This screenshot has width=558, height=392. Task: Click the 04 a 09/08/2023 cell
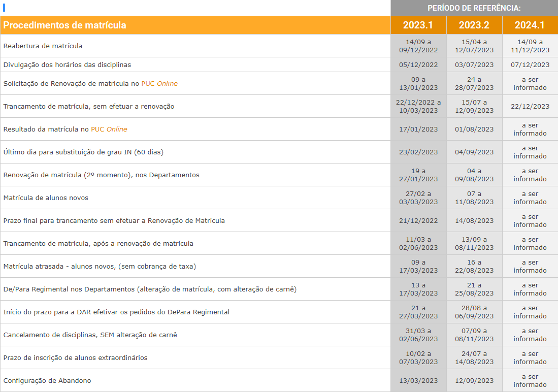[474, 175]
